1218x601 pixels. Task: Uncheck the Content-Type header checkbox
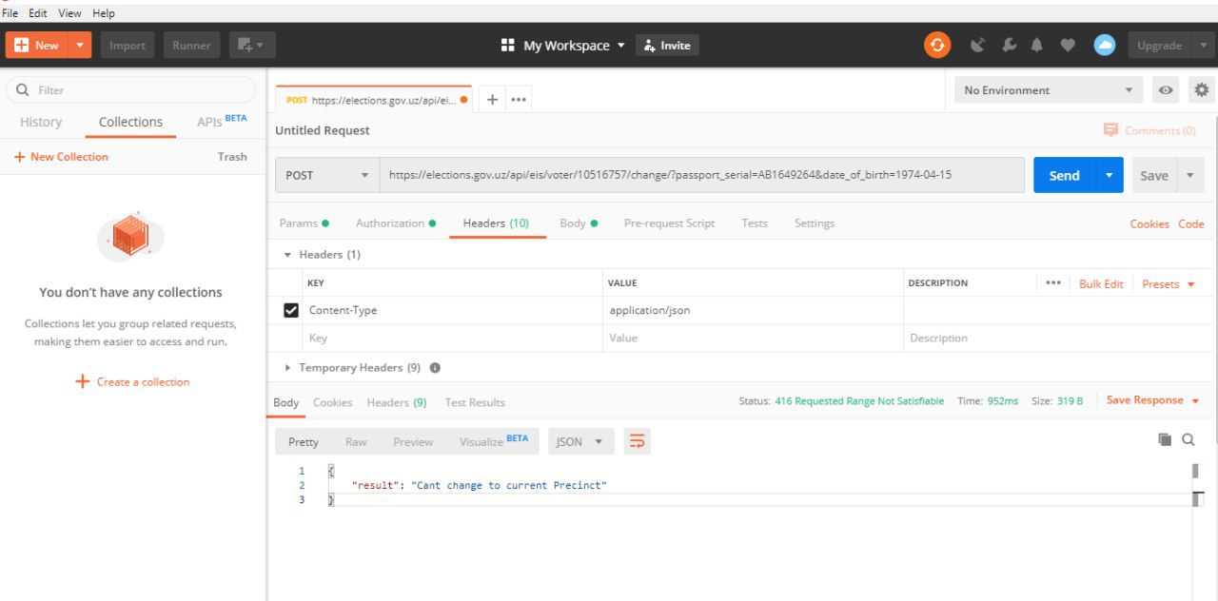point(291,311)
